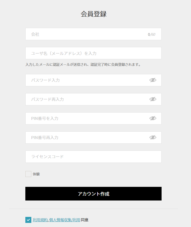Focus the パスワード入力 text field
191x227 pixels.
coord(87,80)
